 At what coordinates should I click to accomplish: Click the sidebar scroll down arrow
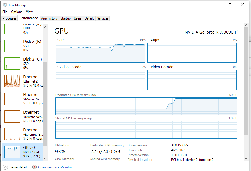point(45,159)
